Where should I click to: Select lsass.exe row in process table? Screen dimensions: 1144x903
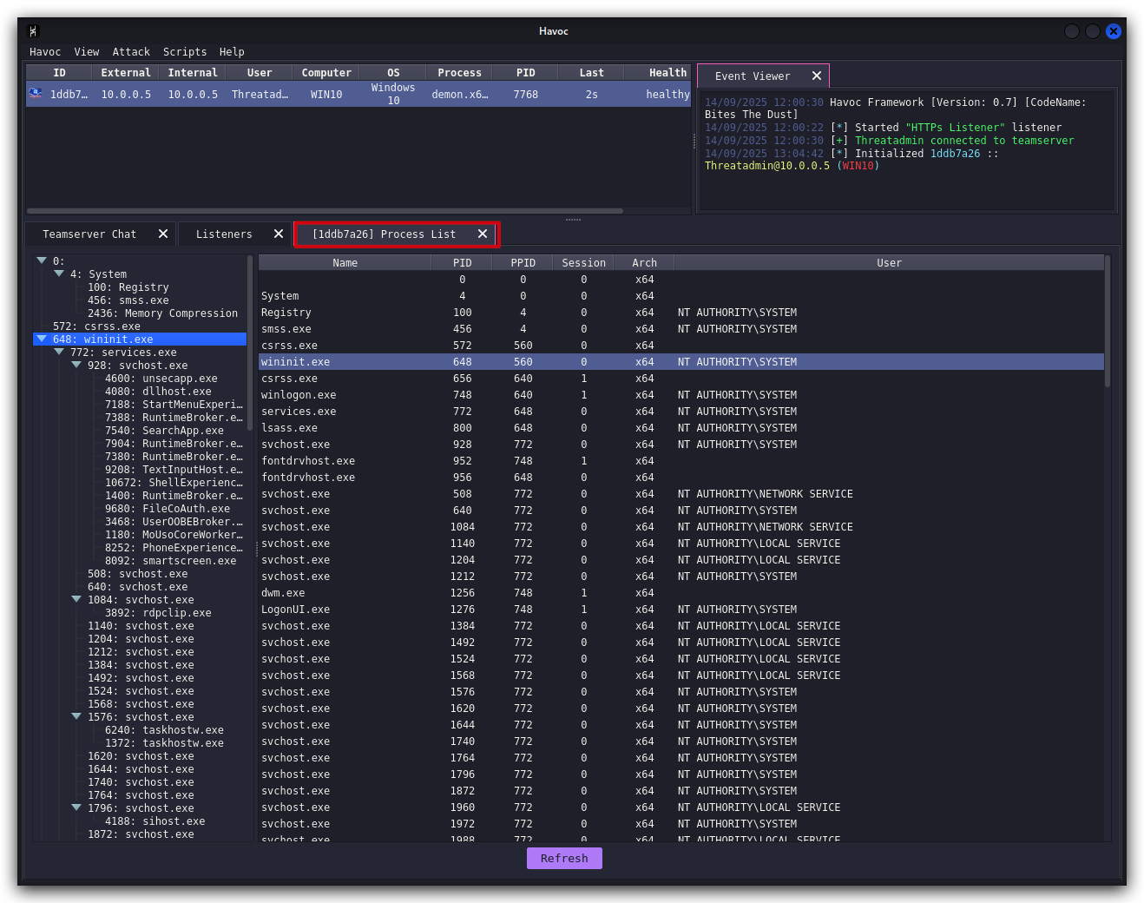coord(681,428)
